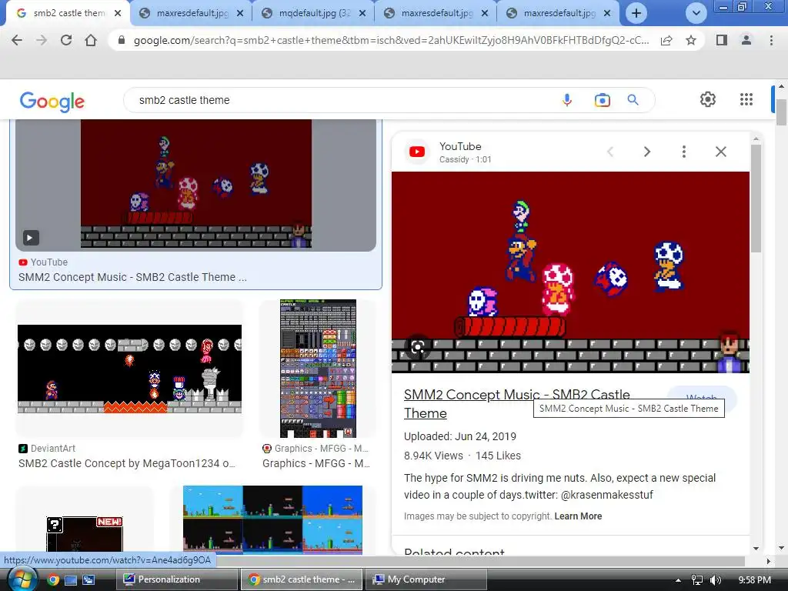This screenshot has height=591, width=788.
Task: Open the Chrome profile icon
Action: [x=746, y=40]
